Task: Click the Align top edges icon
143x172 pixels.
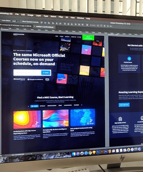Action: point(41,23)
